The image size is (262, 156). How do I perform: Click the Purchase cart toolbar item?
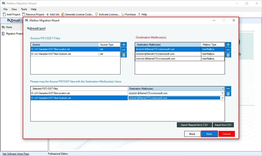(x=129, y=14)
